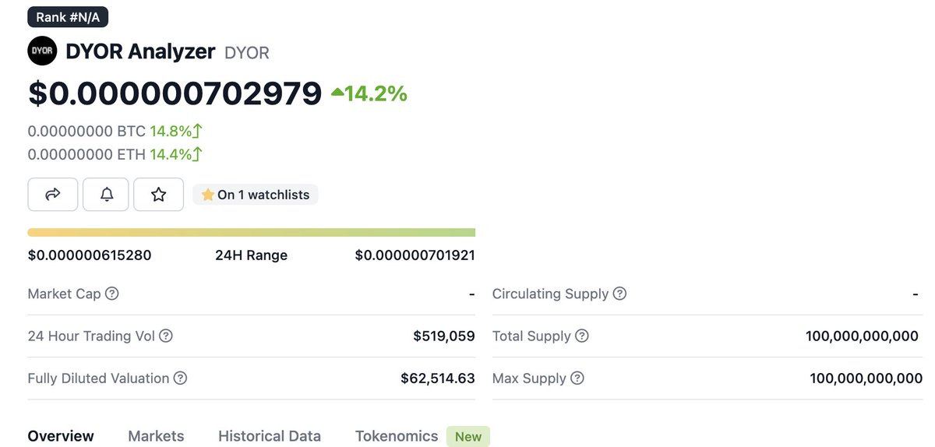Viewport: 935px width, 447px height.
Task: Open Circulating Supply help icon
Action: coord(619,294)
